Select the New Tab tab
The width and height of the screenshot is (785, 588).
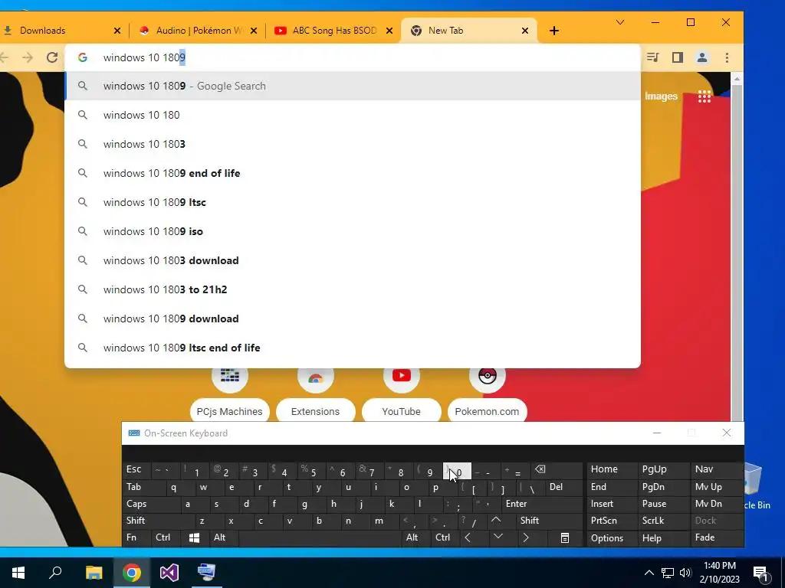468,31
